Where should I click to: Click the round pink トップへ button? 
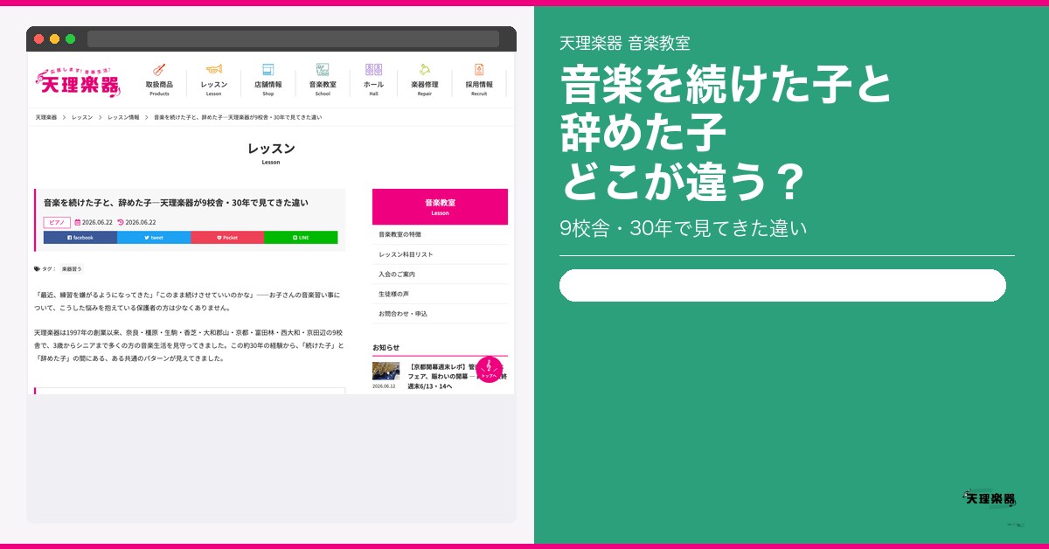[x=490, y=369]
